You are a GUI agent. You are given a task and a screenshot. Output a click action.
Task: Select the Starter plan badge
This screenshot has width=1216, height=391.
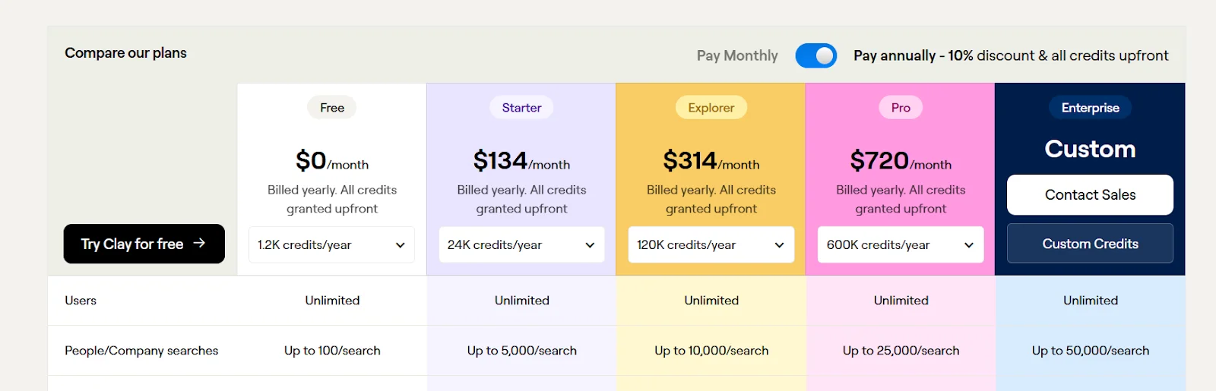pos(521,108)
